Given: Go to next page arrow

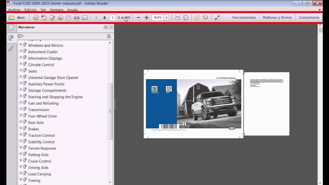Looking at the screenshot, I should click(x=104, y=17).
